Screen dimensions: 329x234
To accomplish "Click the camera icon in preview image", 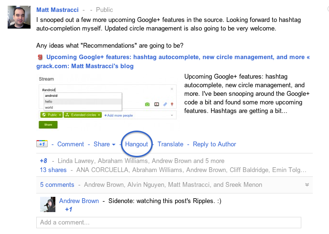I will point(147,104).
